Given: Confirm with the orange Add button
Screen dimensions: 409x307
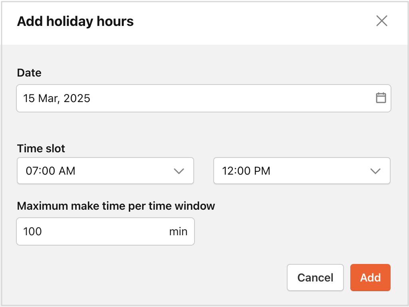Looking at the screenshot, I should pyautogui.click(x=370, y=277).
